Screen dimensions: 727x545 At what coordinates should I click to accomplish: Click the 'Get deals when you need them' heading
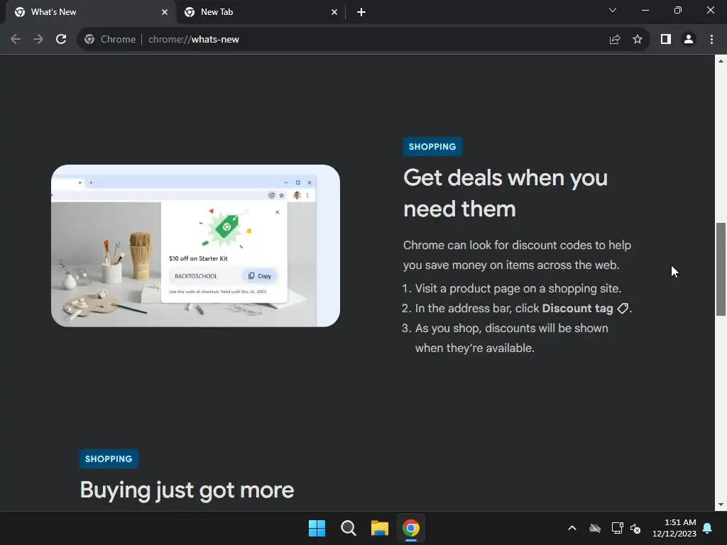pyautogui.click(x=505, y=193)
